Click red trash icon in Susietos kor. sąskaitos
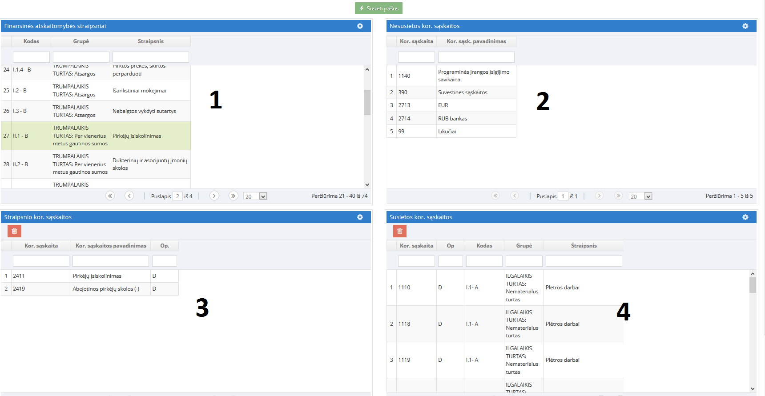Screen dimensions: 765x396 click(399, 231)
